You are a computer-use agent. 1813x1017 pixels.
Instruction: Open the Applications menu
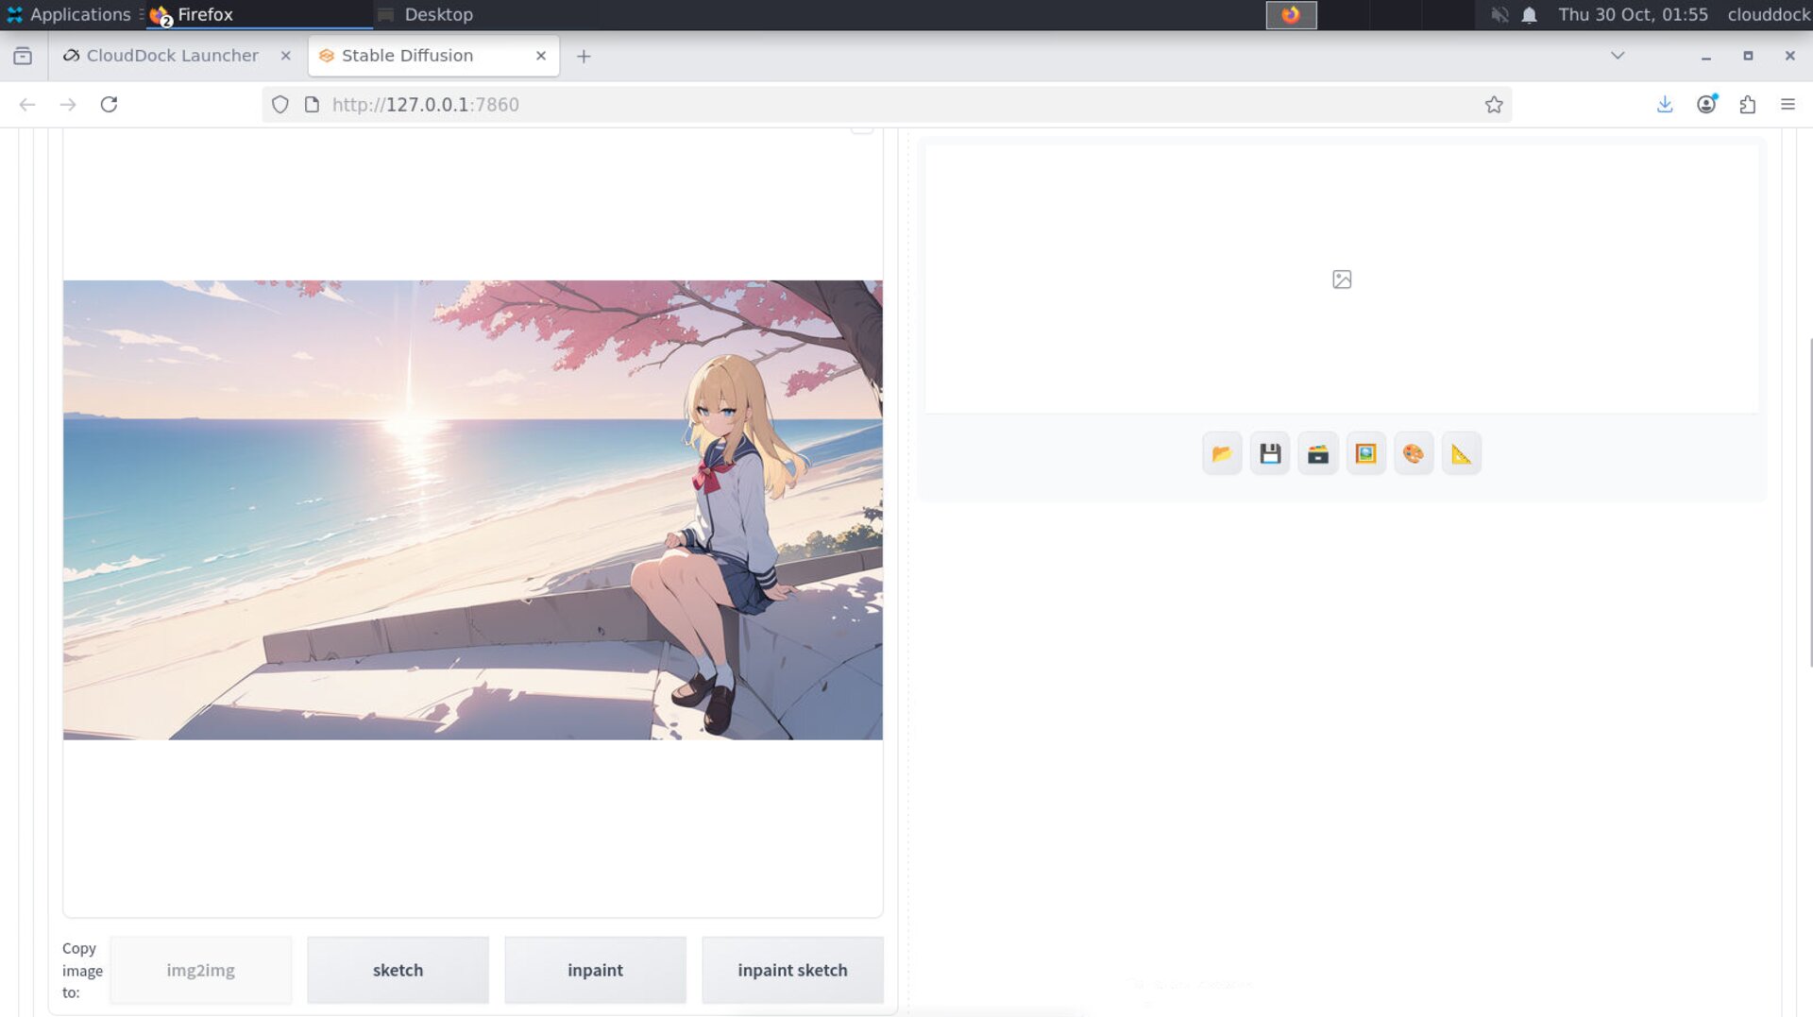(71, 14)
